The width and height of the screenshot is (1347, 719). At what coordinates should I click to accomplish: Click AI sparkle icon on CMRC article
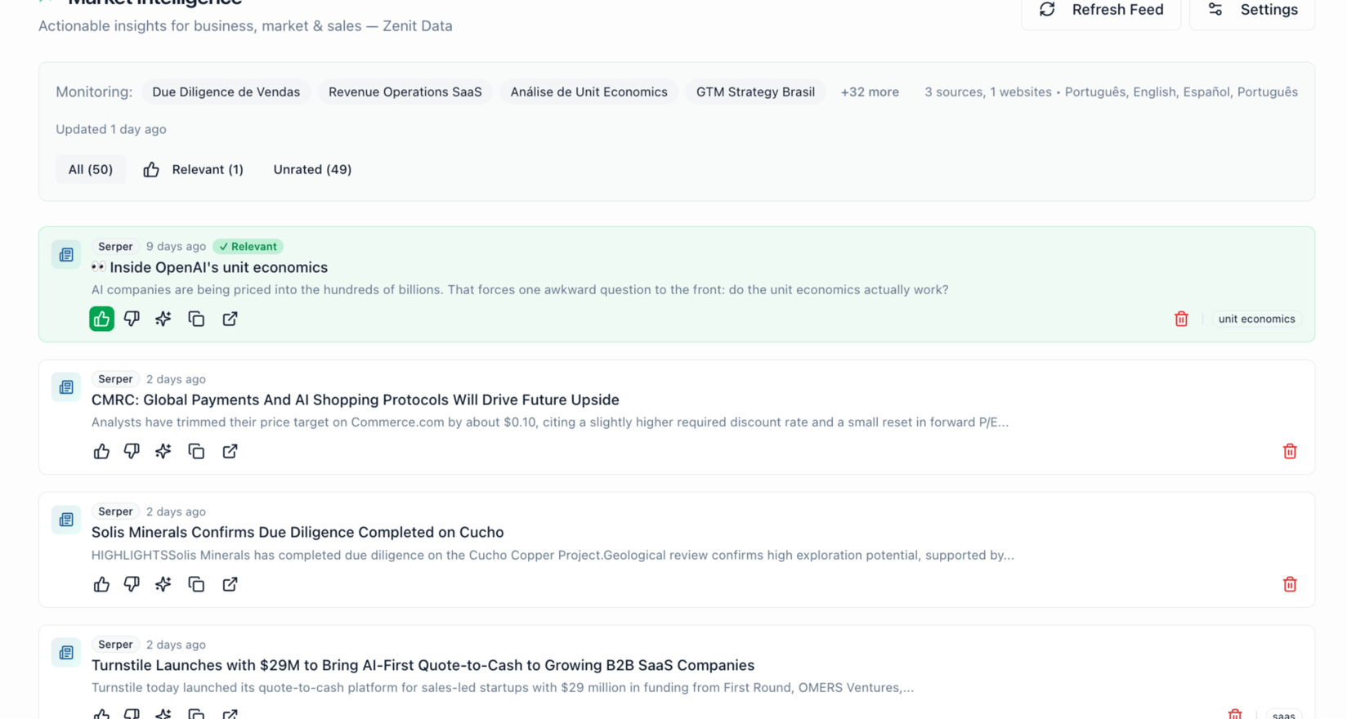pyautogui.click(x=163, y=451)
